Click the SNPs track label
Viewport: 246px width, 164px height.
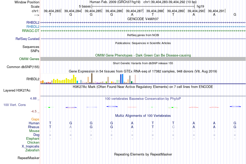pos(35,51)
